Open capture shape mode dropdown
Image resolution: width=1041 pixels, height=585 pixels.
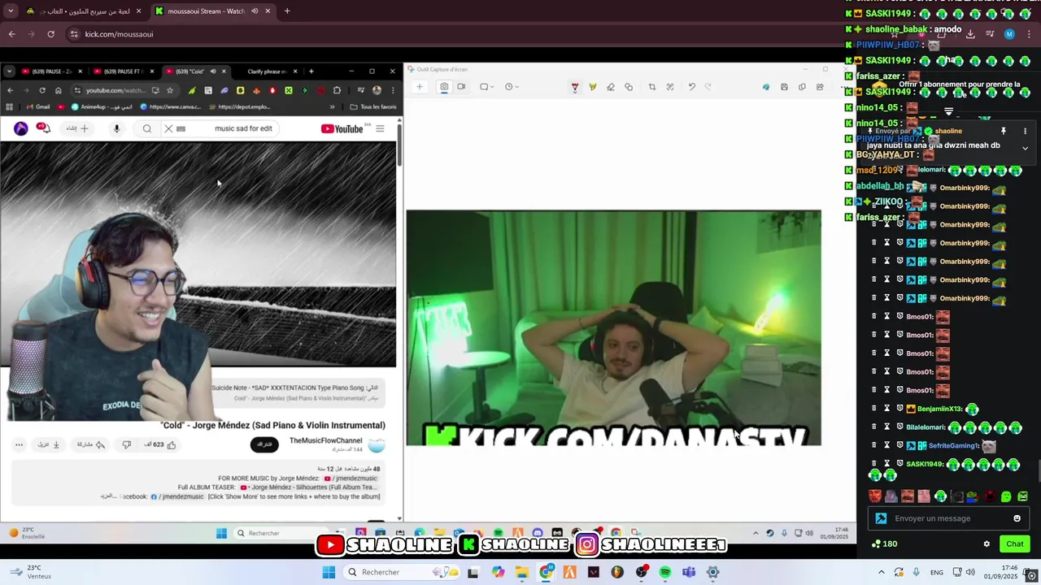(x=486, y=87)
